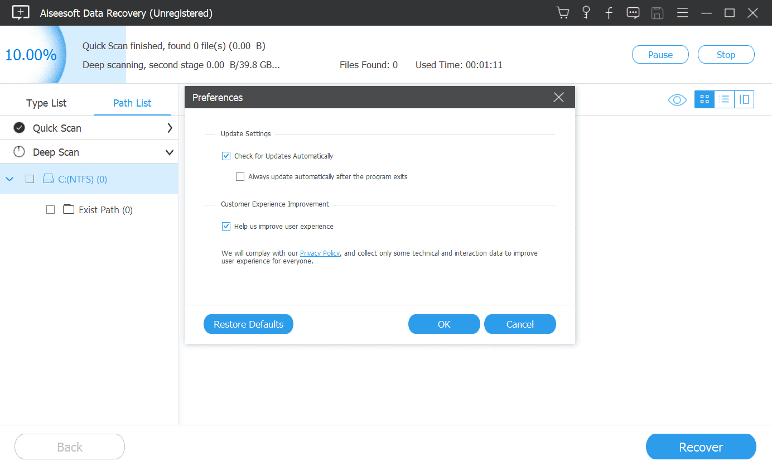Click the Used Time status text
The height and width of the screenshot is (475, 772).
(459, 65)
